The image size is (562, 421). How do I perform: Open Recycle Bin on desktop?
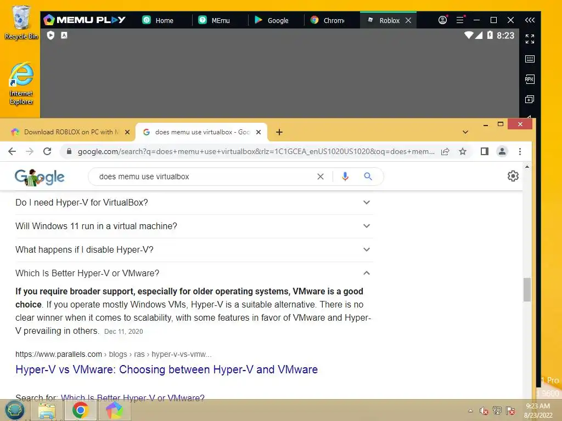pyautogui.click(x=21, y=22)
